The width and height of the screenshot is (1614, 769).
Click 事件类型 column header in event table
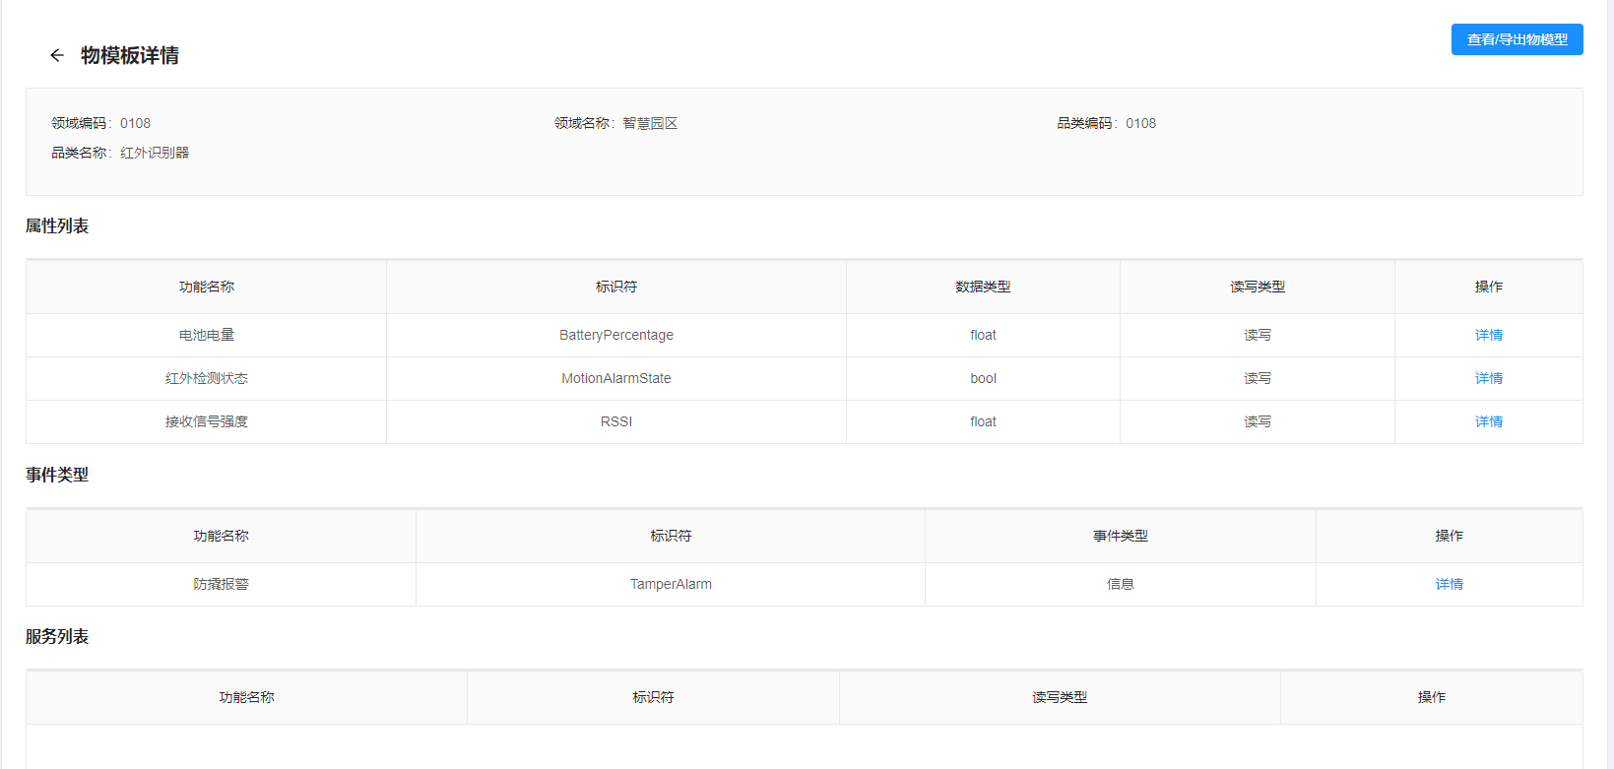[x=1121, y=536]
